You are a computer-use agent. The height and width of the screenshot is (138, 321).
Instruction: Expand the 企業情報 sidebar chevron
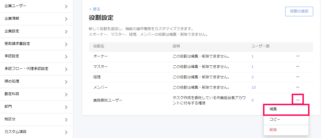(66, 19)
